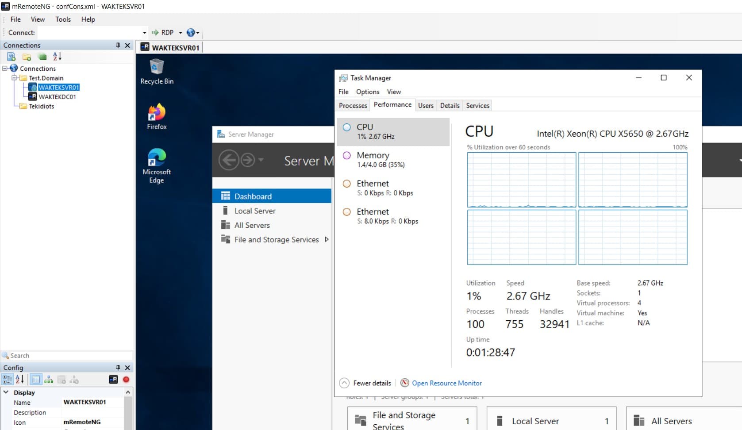
Task: Click Server Manager back arrow button
Action: 229,160
